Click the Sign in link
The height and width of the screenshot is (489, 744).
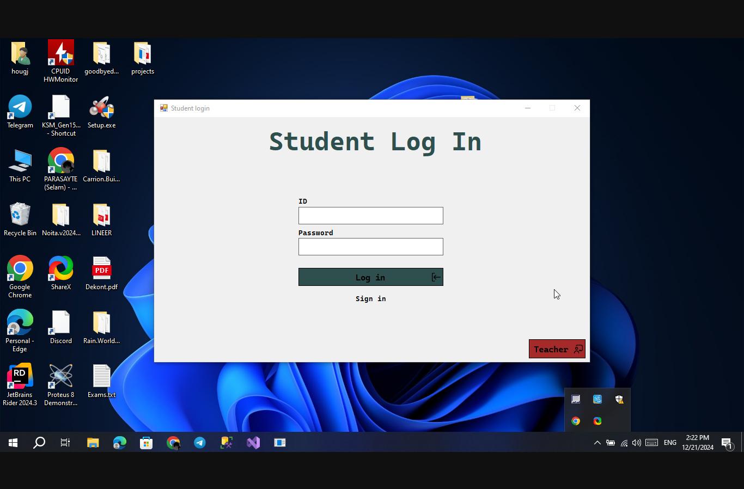tap(370, 298)
